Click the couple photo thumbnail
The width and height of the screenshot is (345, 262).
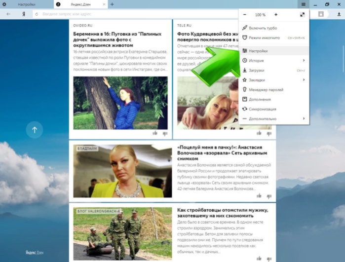tap(208, 103)
